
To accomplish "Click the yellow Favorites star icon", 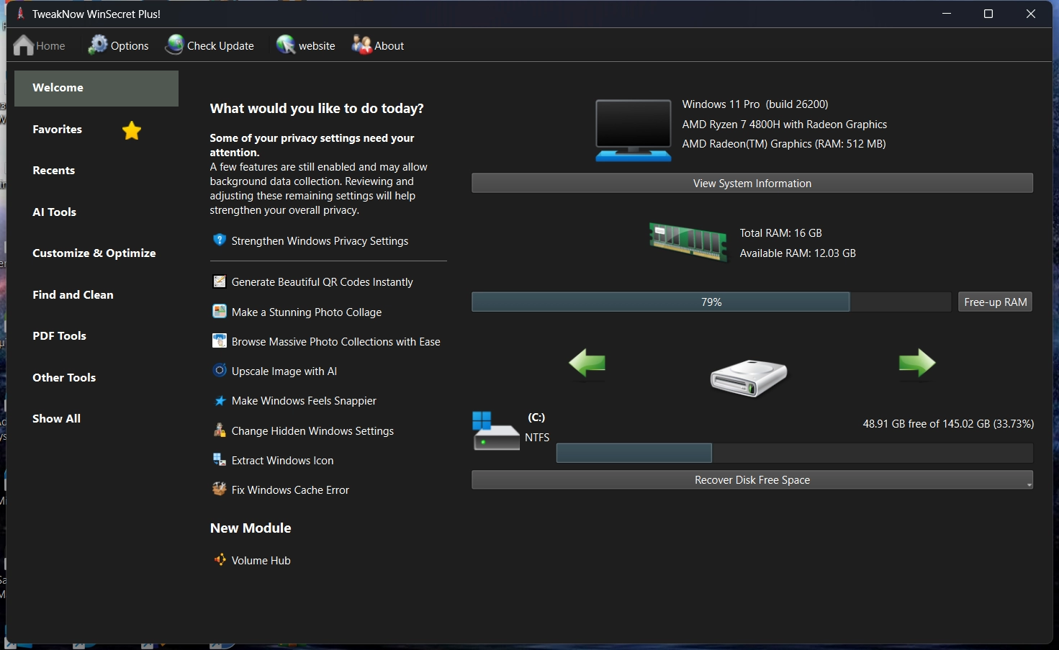I will 132,130.
